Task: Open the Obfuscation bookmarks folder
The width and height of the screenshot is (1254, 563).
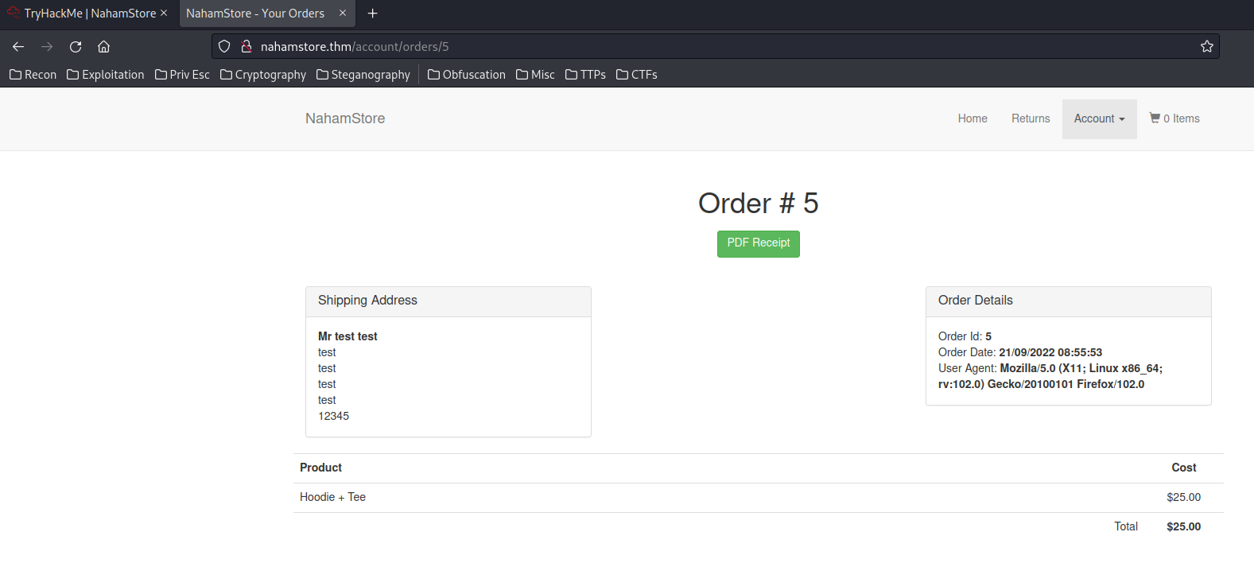Action: [x=467, y=75]
